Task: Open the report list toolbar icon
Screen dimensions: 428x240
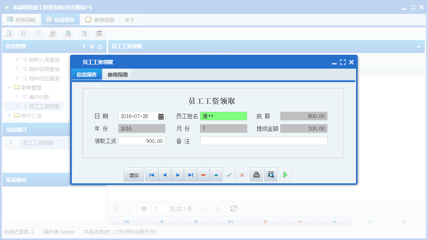Action: pyautogui.click(x=24, y=33)
